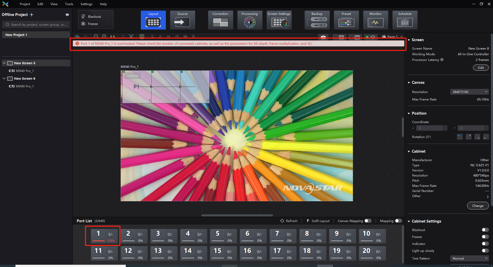The height and width of the screenshot is (267, 493).
Task: Collapse the Cabinet Settings section
Action: click(x=409, y=221)
